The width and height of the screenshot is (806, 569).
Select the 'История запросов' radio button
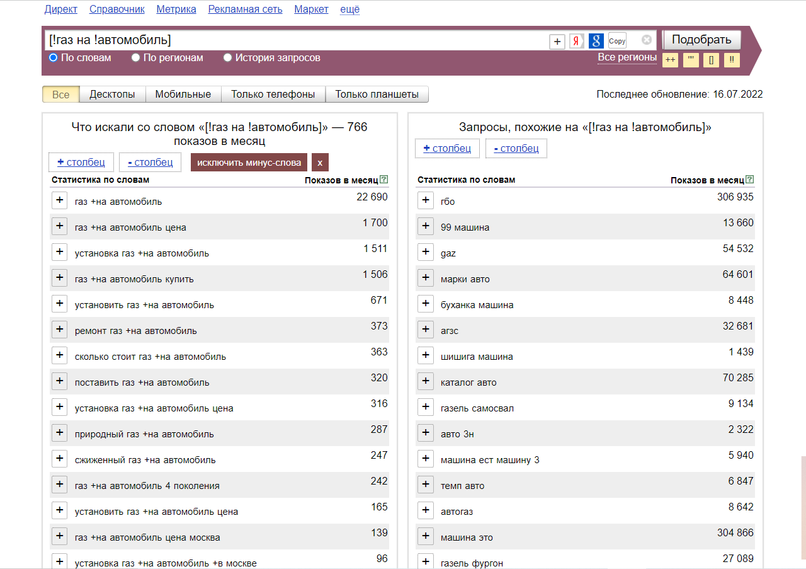click(228, 57)
